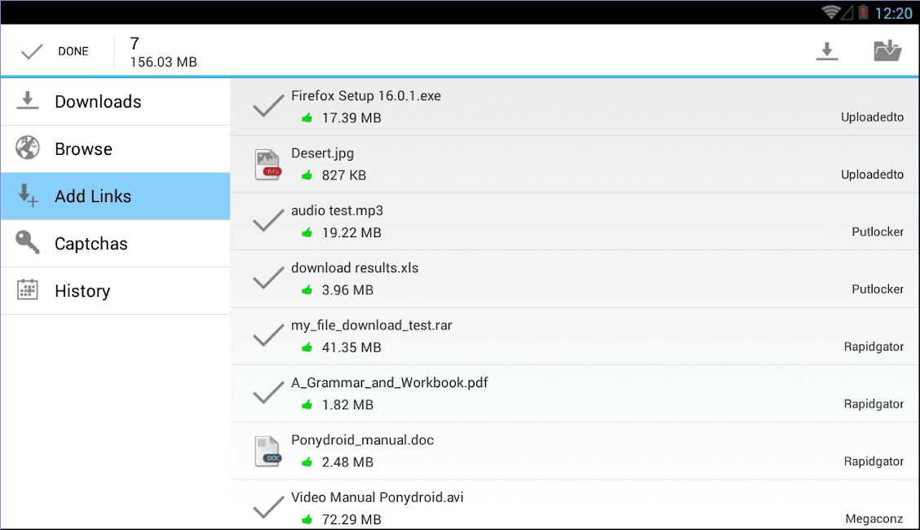Click the selected count 7
This screenshot has height=530, width=920.
coord(135,44)
